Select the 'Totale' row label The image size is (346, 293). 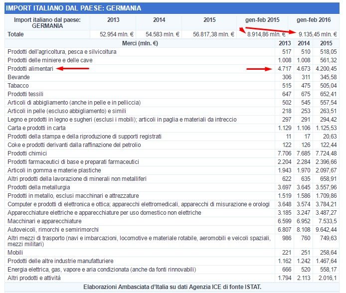coord(15,34)
